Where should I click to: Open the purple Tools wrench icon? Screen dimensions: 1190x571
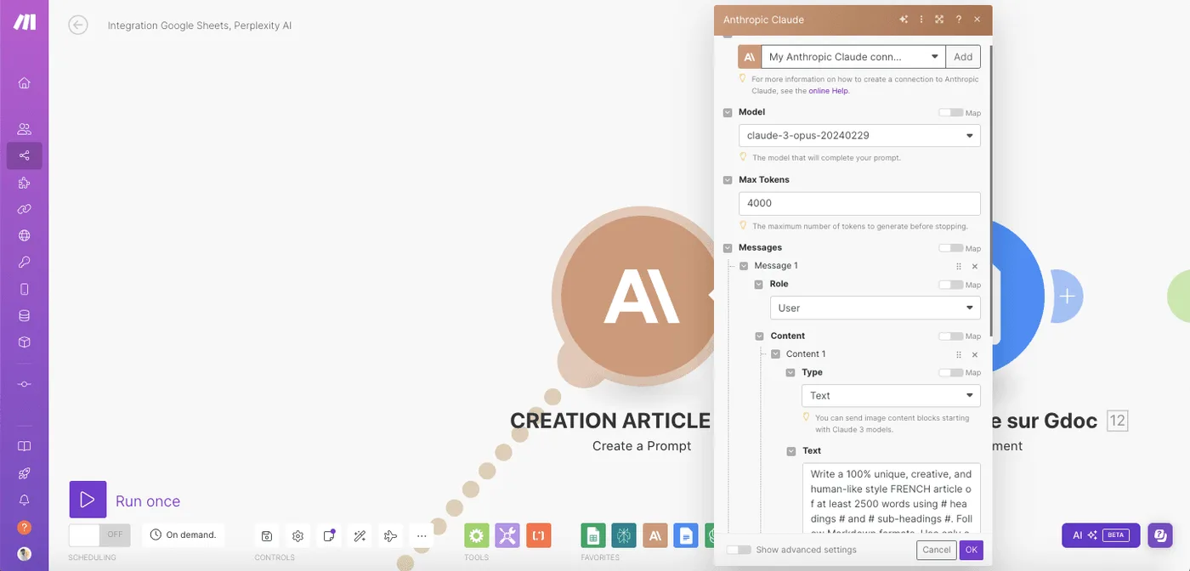pos(507,535)
